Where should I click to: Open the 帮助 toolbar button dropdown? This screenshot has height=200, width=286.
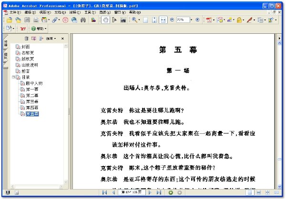click(46, 29)
